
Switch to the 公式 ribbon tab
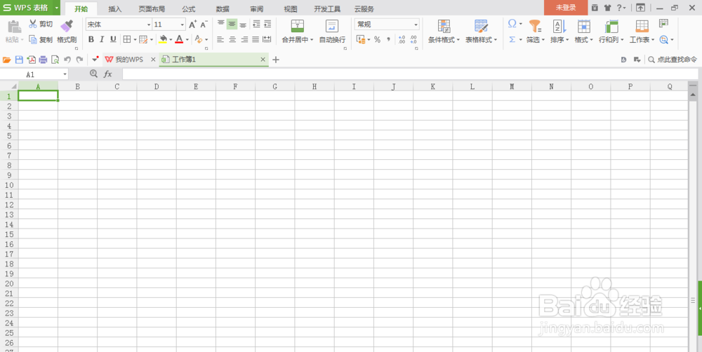click(188, 9)
